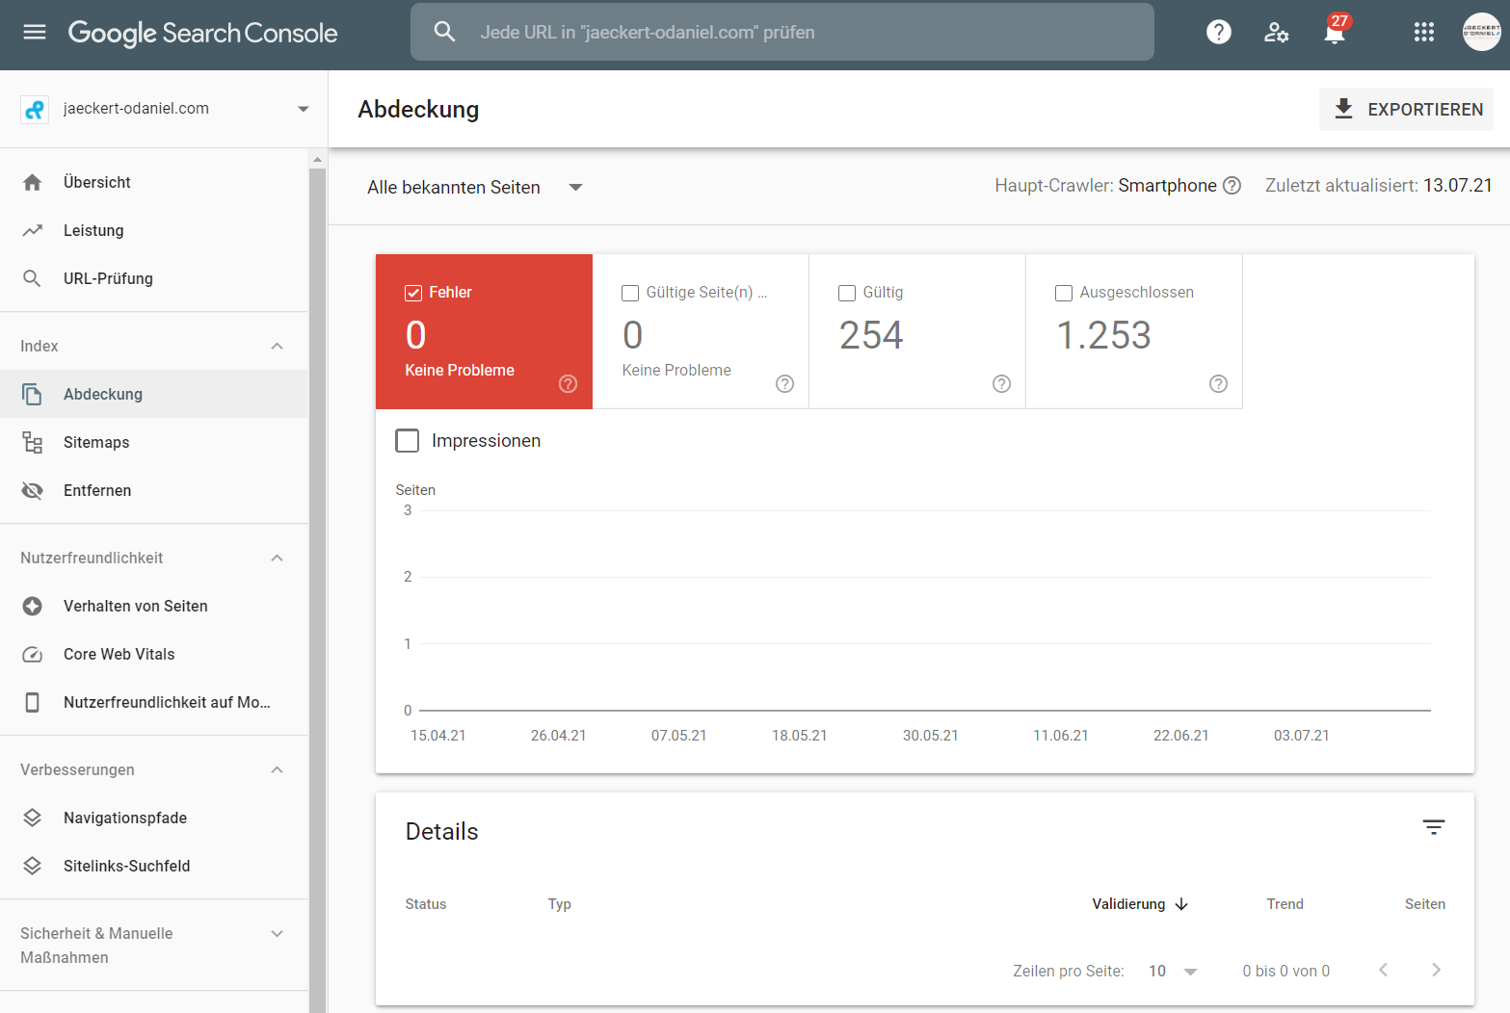1510x1013 pixels.
Task: Open the Details filter icon
Action: [1434, 827]
